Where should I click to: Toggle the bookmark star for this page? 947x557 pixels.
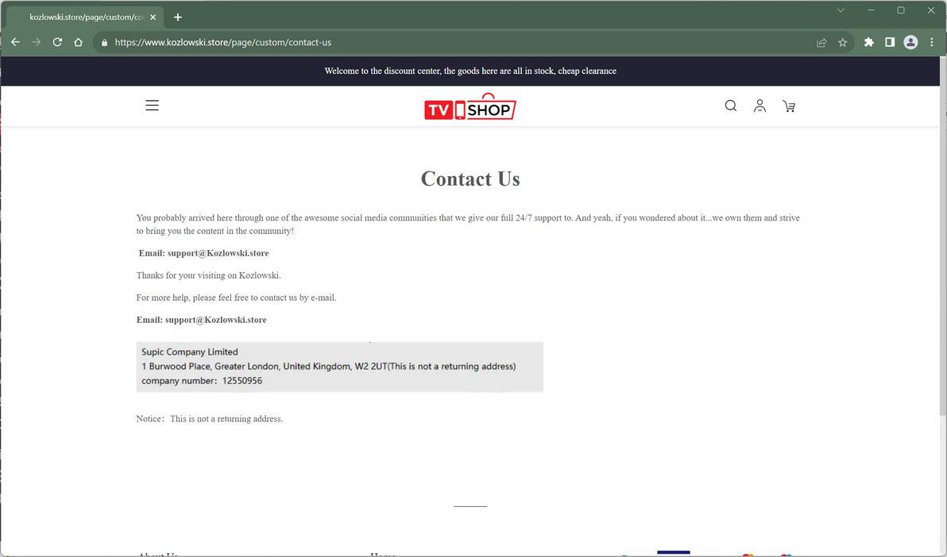tap(842, 42)
